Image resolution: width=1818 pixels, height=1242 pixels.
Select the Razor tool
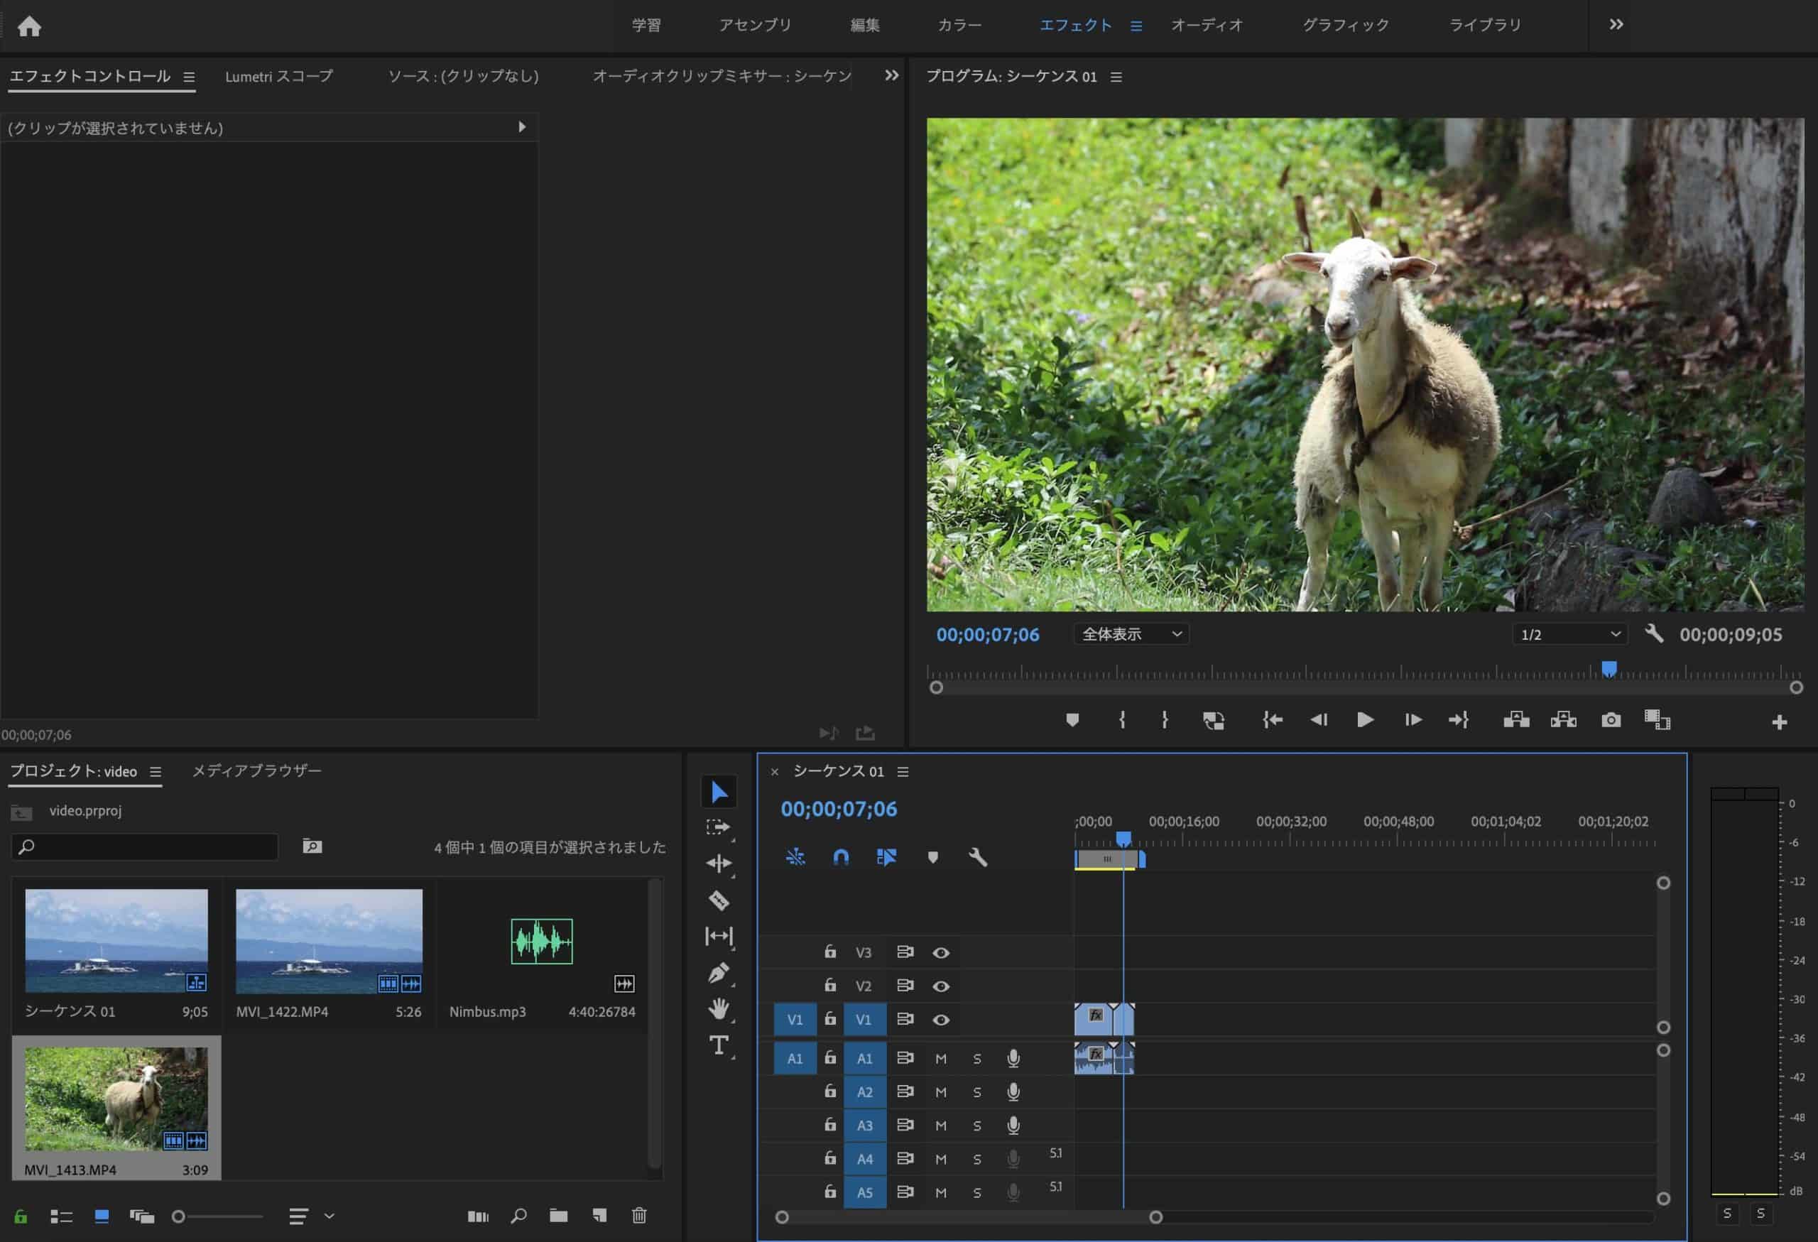(719, 900)
